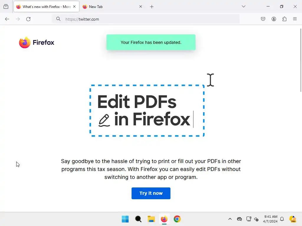Viewport: 302px width, 226px height.
Task: Click the PRE badge tray icon
Action: point(293,219)
